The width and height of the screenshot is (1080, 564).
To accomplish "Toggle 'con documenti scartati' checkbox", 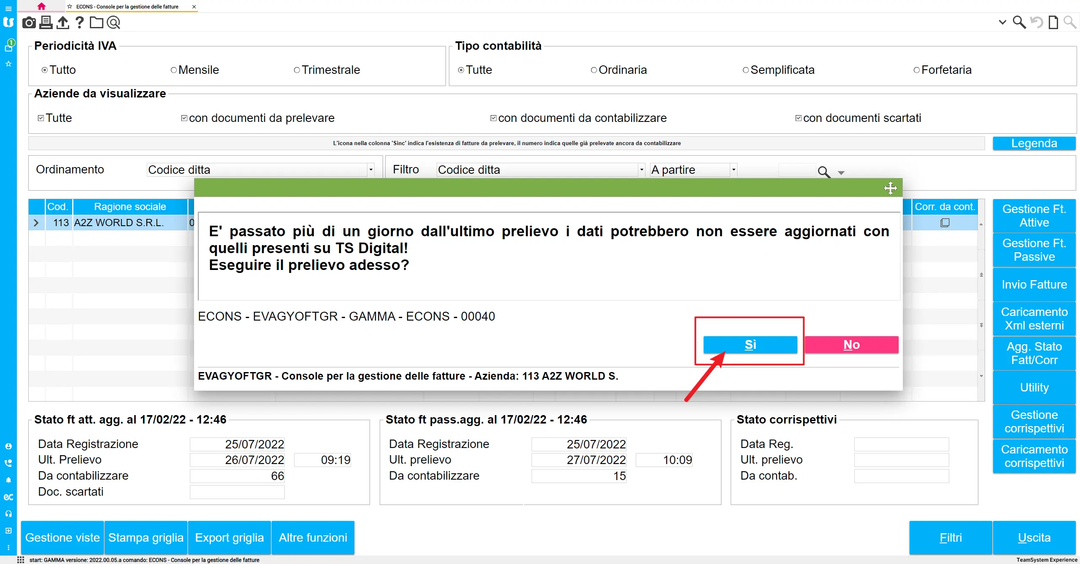I will (x=798, y=118).
